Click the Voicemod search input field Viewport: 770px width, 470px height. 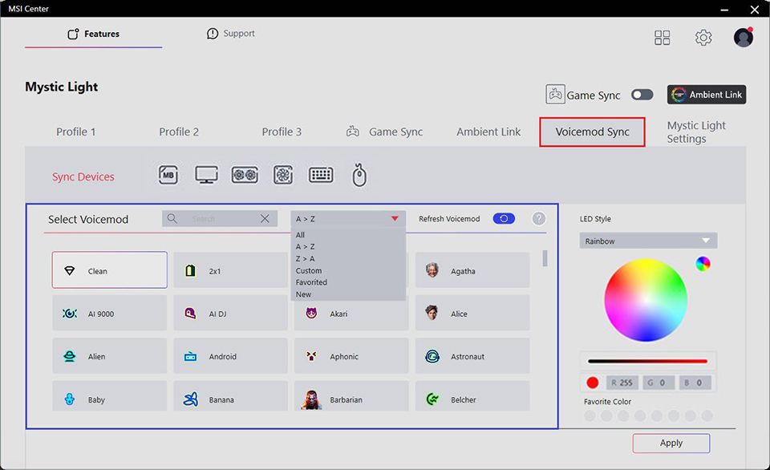pyautogui.click(x=220, y=218)
